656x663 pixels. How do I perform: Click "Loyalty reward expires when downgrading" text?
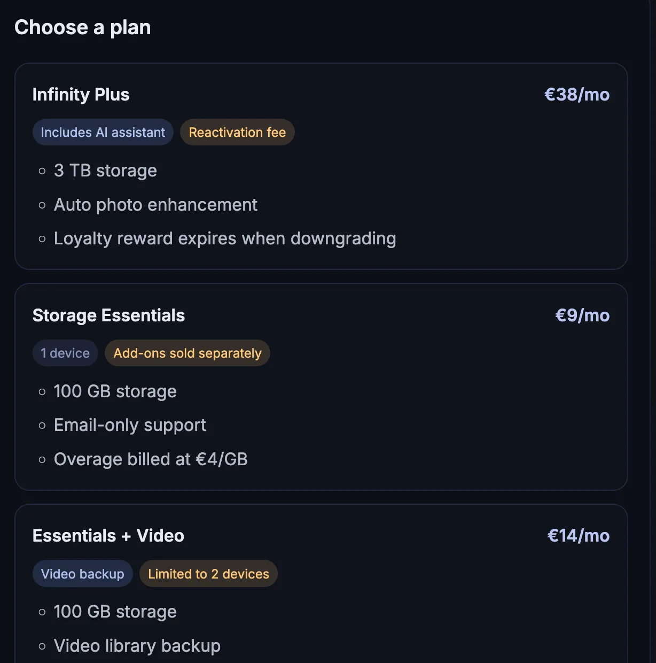(x=224, y=238)
